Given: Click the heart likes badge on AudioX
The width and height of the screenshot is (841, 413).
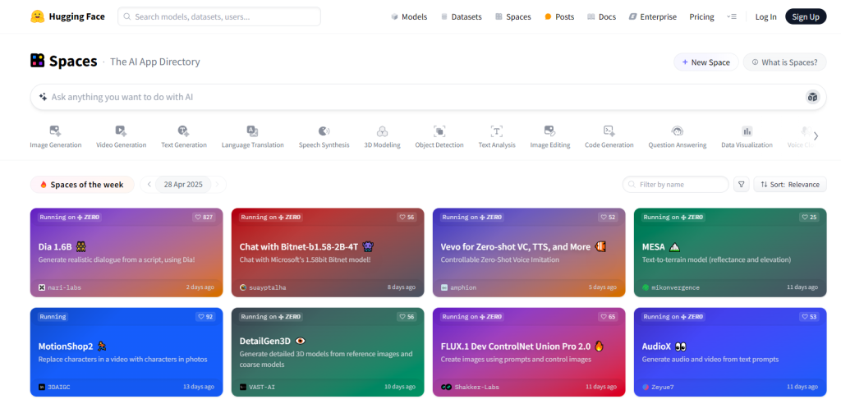Looking at the screenshot, I should pos(809,316).
